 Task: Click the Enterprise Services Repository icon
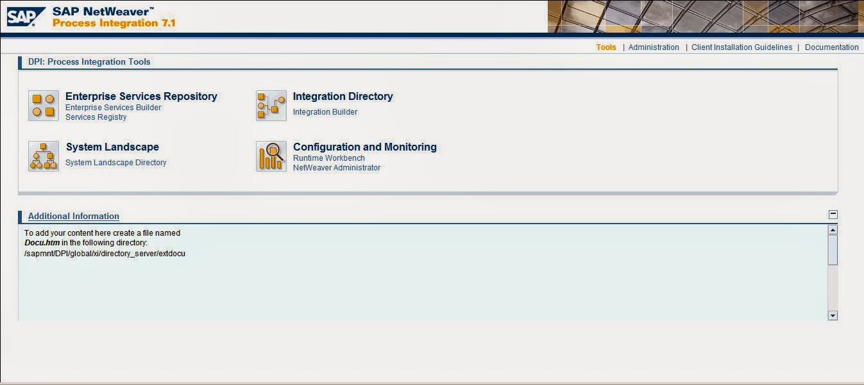[44, 106]
